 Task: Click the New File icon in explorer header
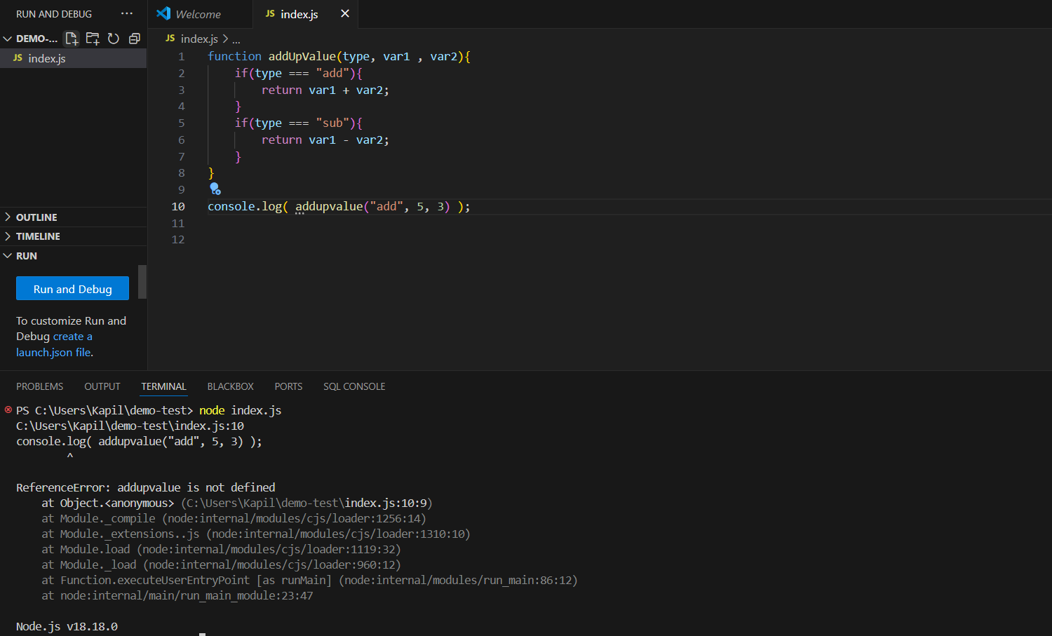click(x=72, y=39)
